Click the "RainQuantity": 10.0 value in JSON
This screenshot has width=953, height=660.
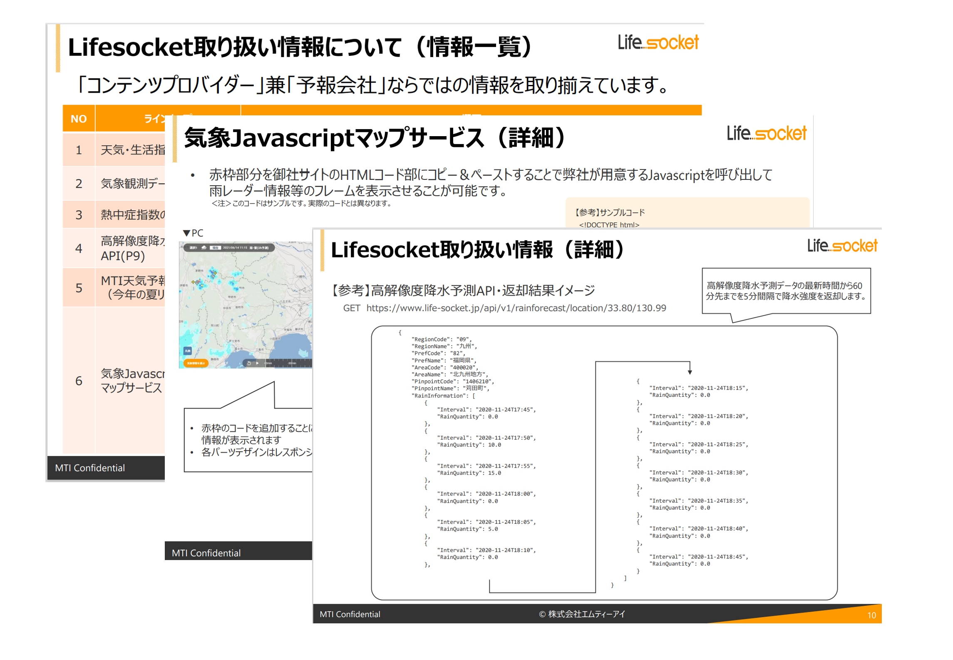469,445
